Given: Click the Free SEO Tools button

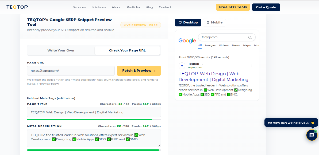Looking at the screenshot, I should pos(233,7).
